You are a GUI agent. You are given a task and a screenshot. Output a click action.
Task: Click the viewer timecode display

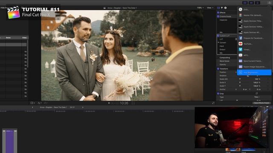(120, 103)
